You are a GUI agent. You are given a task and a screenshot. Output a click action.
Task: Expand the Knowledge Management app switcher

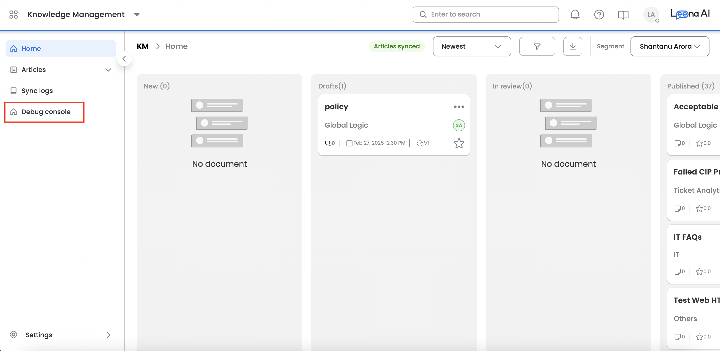click(137, 15)
